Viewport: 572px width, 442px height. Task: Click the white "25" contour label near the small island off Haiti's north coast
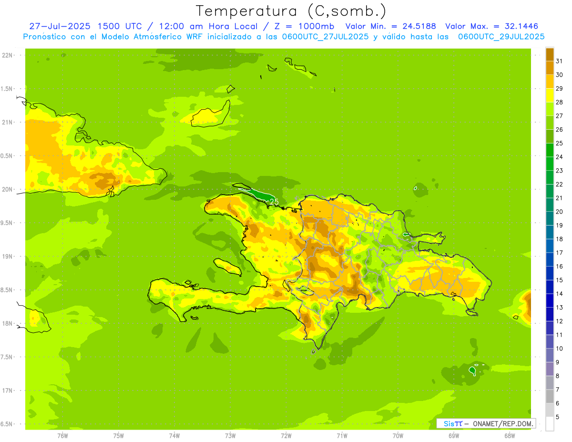tap(274, 202)
